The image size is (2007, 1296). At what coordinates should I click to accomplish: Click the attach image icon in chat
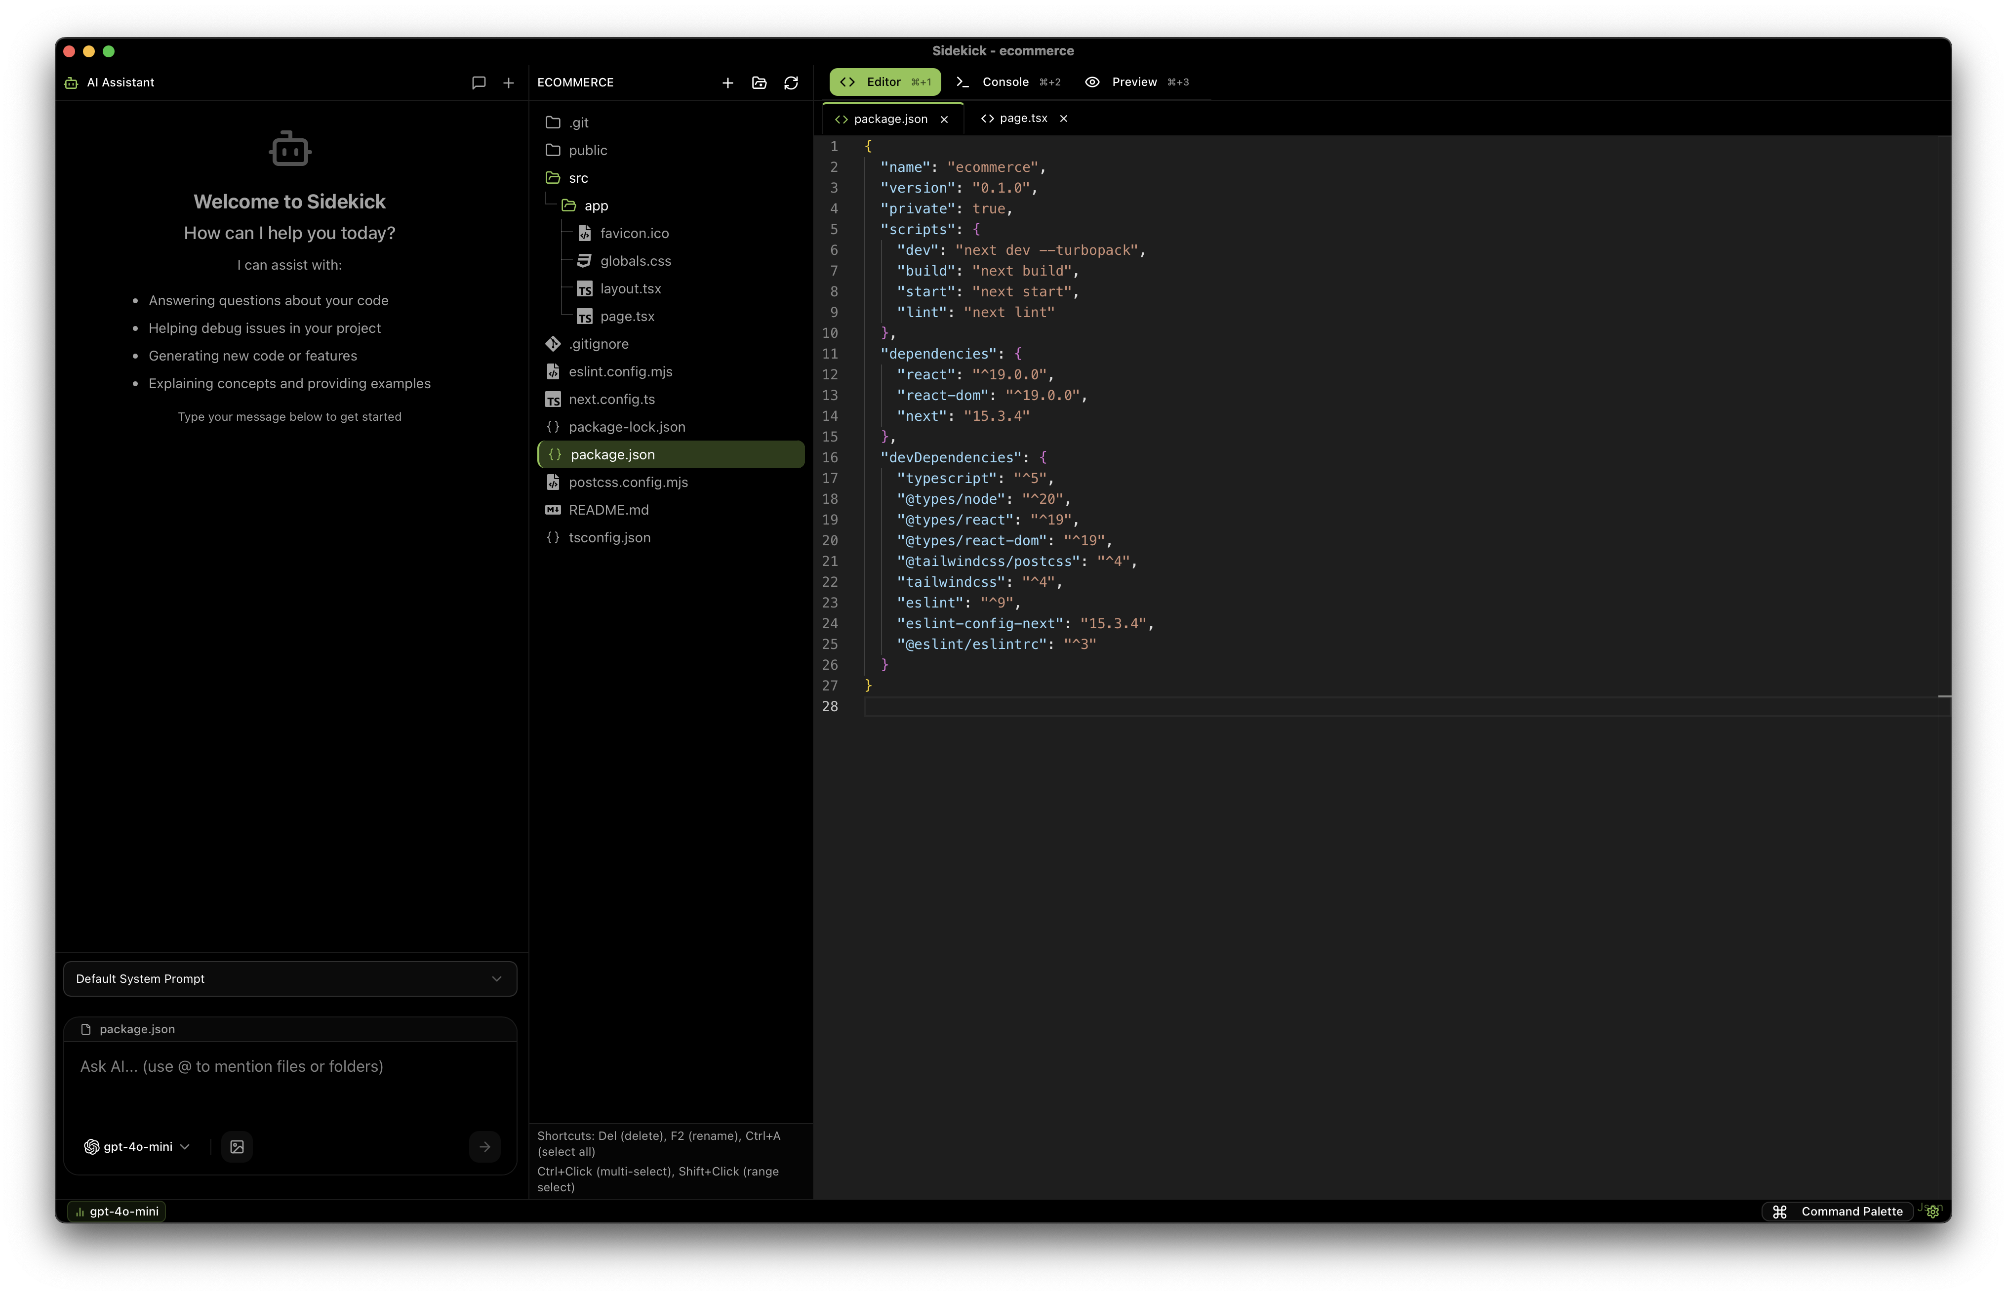click(x=237, y=1146)
